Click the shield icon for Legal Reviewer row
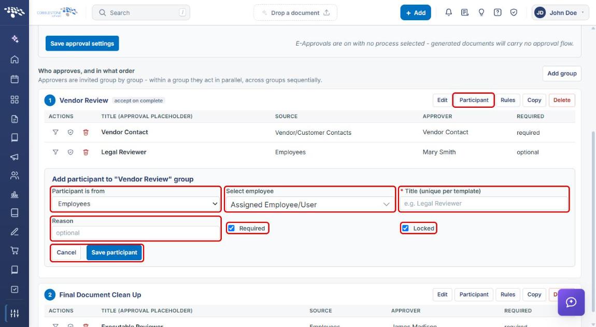The image size is (596, 327). pos(70,152)
